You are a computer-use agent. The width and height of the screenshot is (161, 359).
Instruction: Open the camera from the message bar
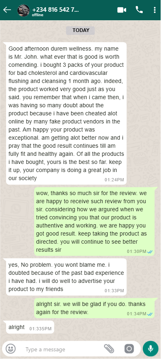pyautogui.click(x=129, y=349)
